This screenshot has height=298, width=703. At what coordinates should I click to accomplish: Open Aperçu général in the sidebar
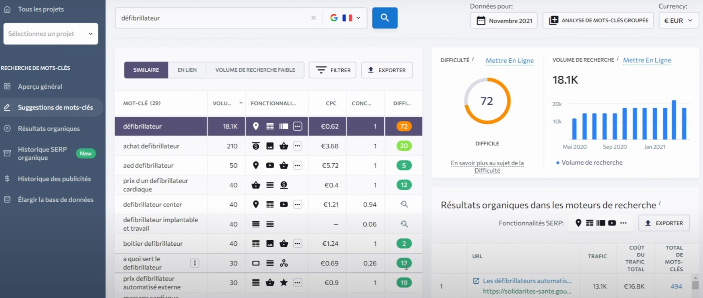40,86
